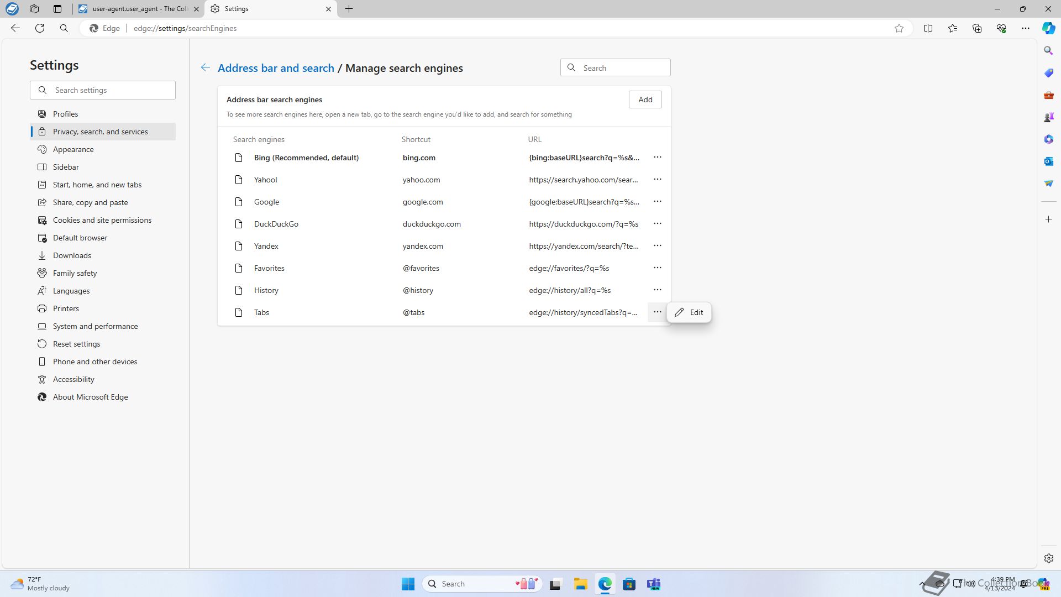This screenshot has height=597, width=1061.
Task: Open Microsoft Store from taskbar
Action: coord(629,584)
